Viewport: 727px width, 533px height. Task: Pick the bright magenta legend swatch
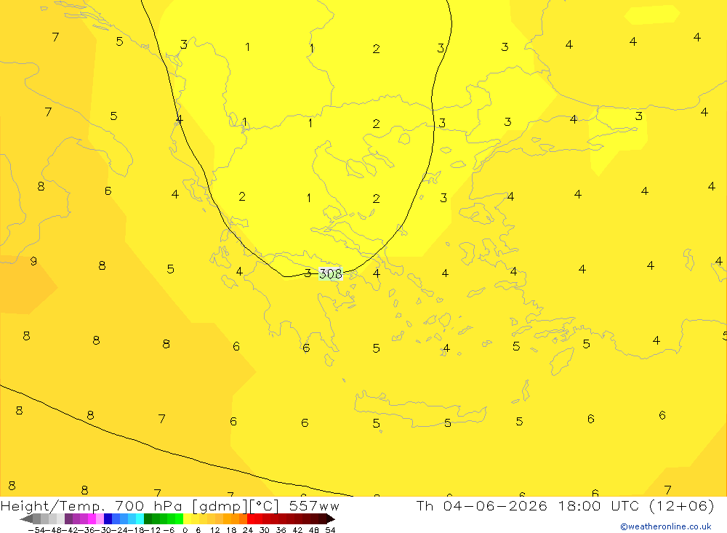pos(92,519)
